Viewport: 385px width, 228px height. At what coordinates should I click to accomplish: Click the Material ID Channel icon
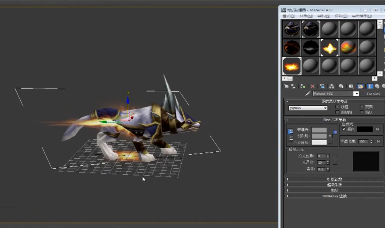click(x=351, y=86)
